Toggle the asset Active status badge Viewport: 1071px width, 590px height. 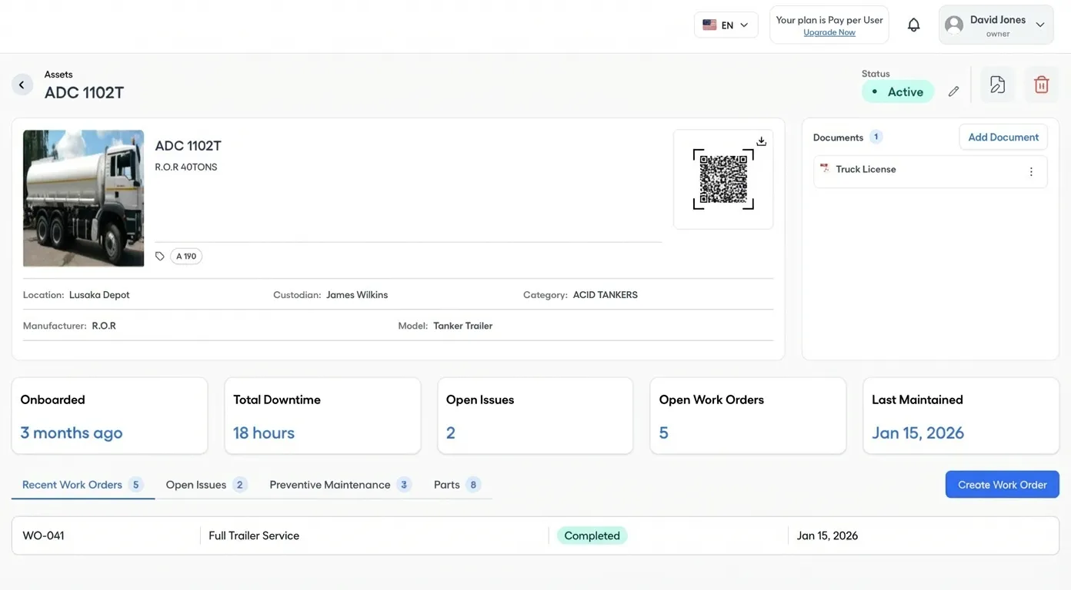[x=898, y=91]
